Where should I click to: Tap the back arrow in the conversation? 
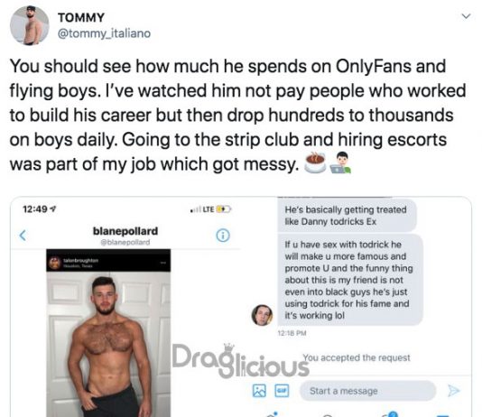coord(23,236)
